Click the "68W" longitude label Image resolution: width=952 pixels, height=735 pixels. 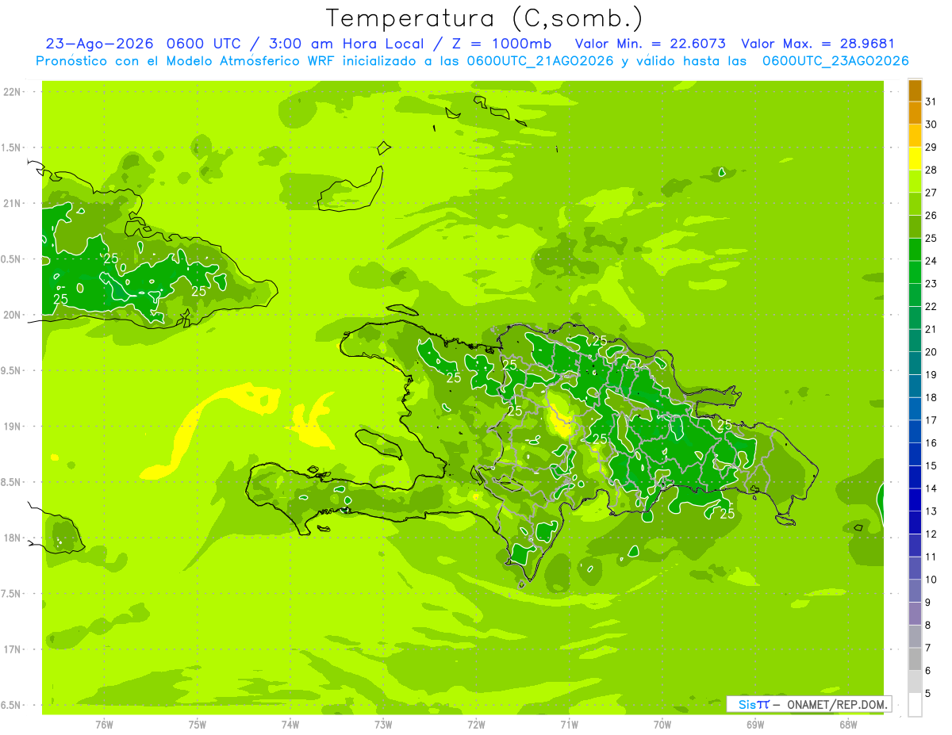tap(847, 724)
